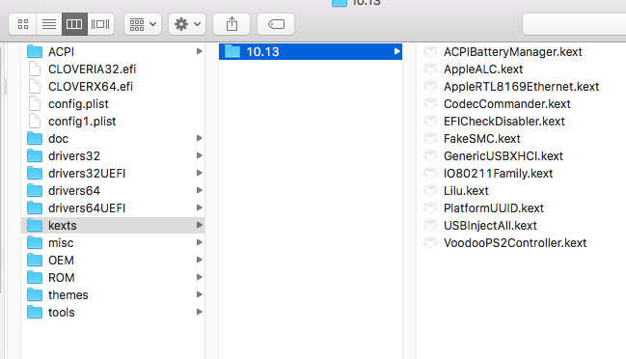Switch to list view
This screenshot has width=626, height=359.
tap(48, 24)
